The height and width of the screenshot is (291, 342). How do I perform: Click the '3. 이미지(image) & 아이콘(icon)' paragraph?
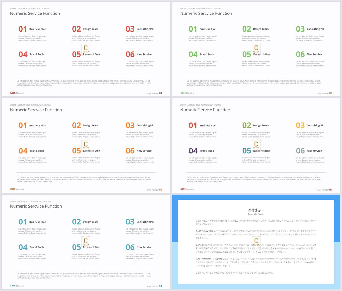(x=256, y=262)
